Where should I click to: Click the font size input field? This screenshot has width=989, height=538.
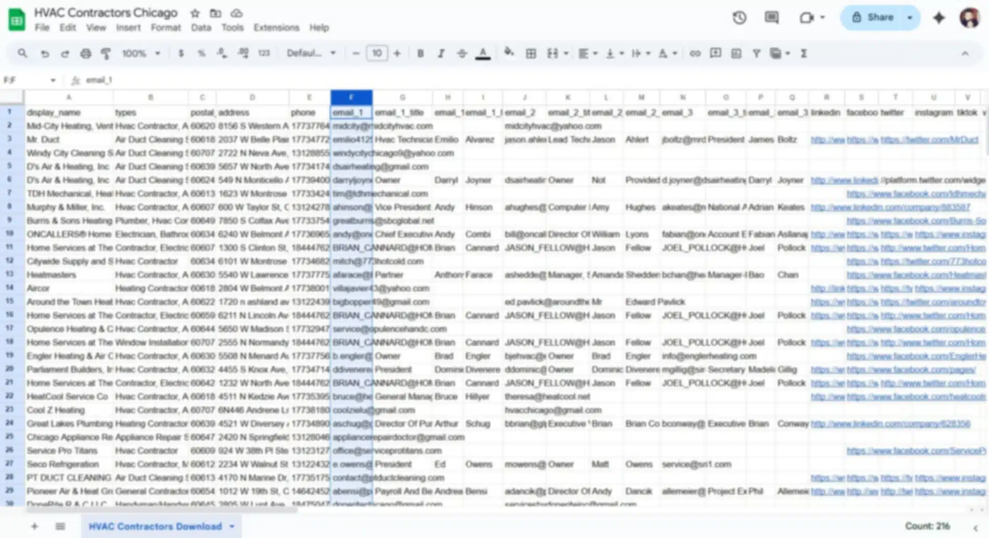[x=377, y=54]
